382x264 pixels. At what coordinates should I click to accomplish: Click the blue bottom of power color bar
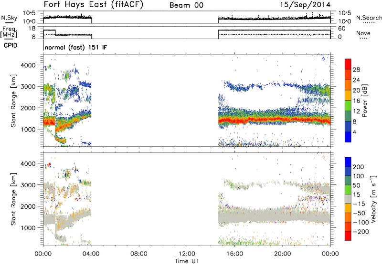coord(348,137)
